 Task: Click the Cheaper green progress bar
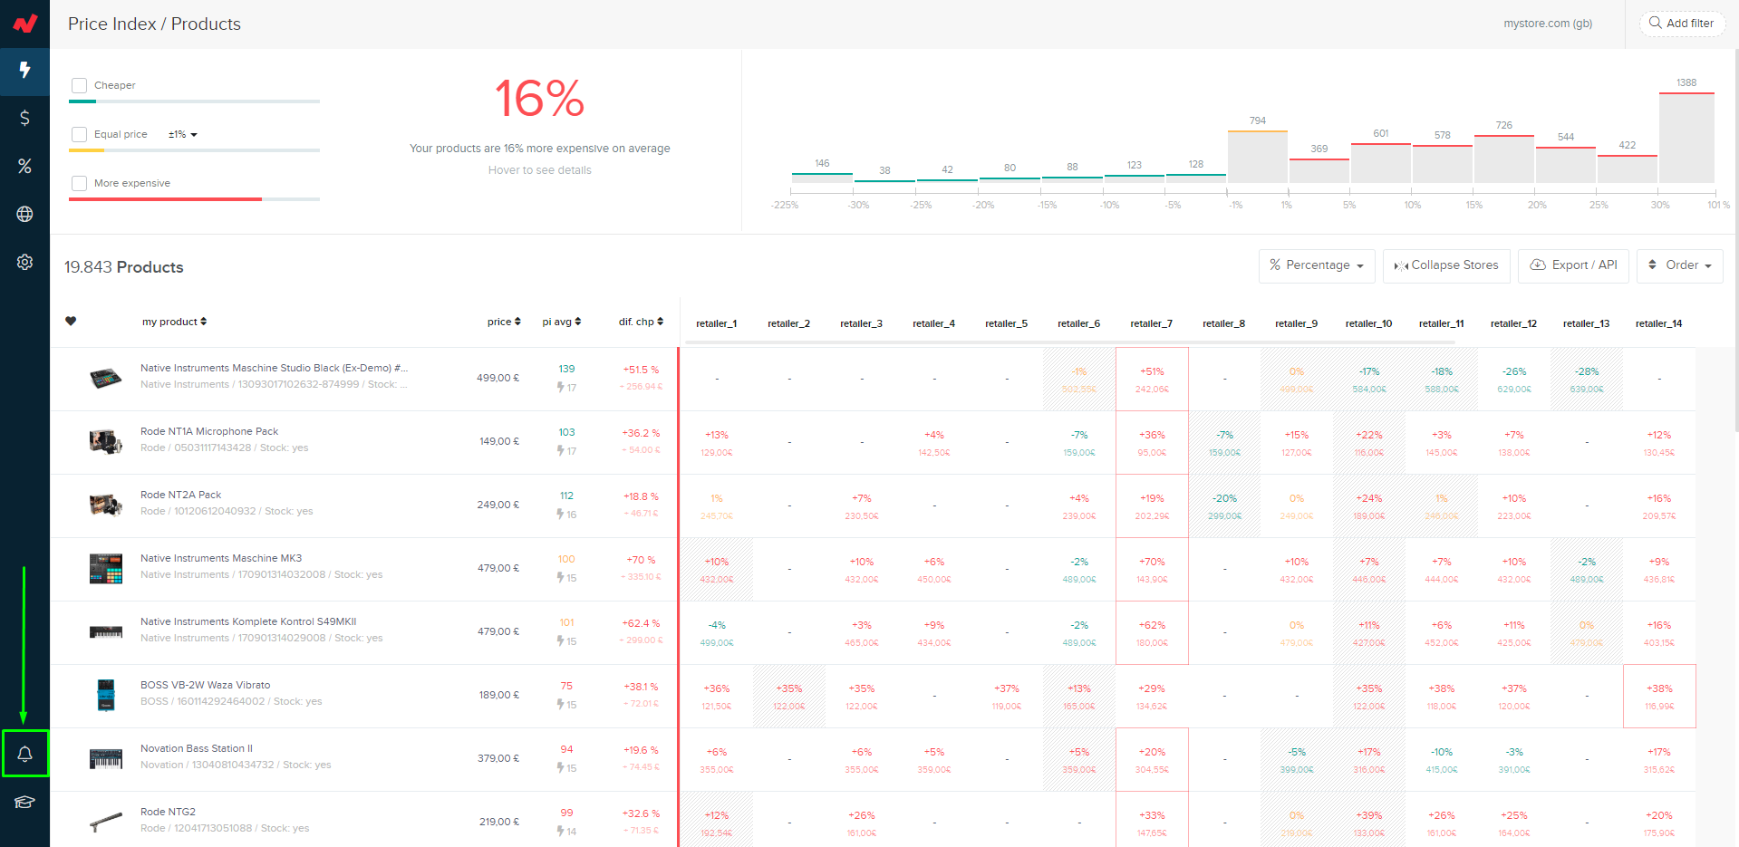click(x=82, y=101)
